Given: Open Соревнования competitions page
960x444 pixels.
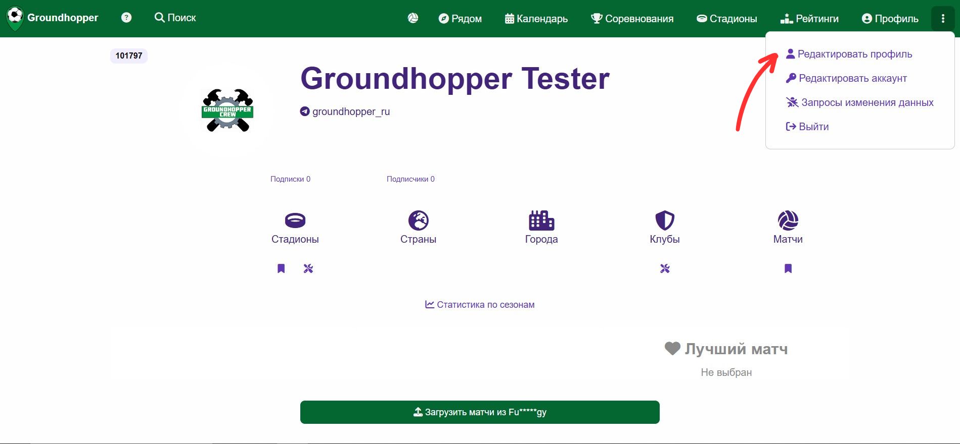Looking at the screenshot, I should (632, 19).
